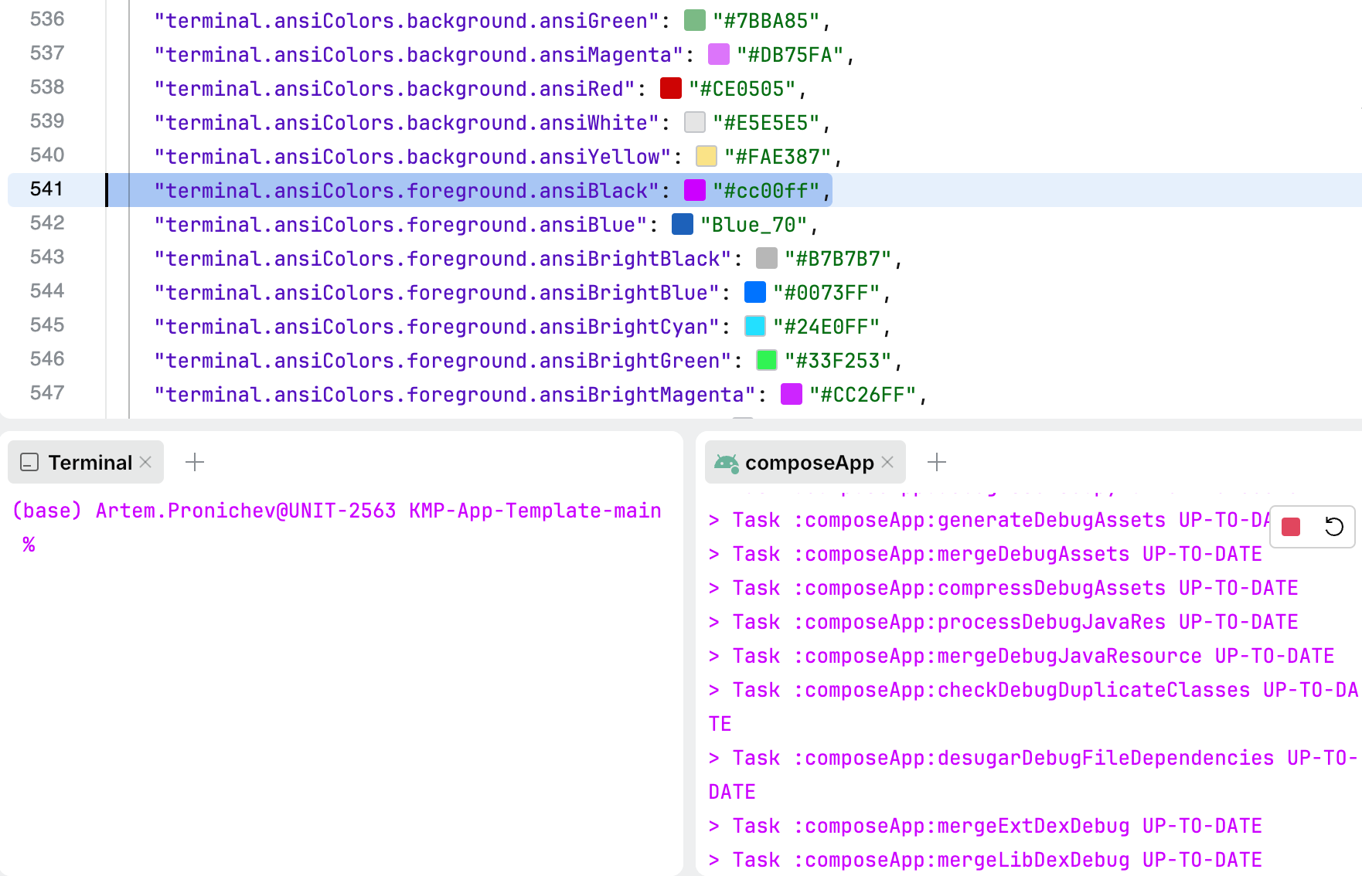The height and width of the screenshot is (876, 1362).
Task: Click the red Stop button in run panel
Action: 1291,527
